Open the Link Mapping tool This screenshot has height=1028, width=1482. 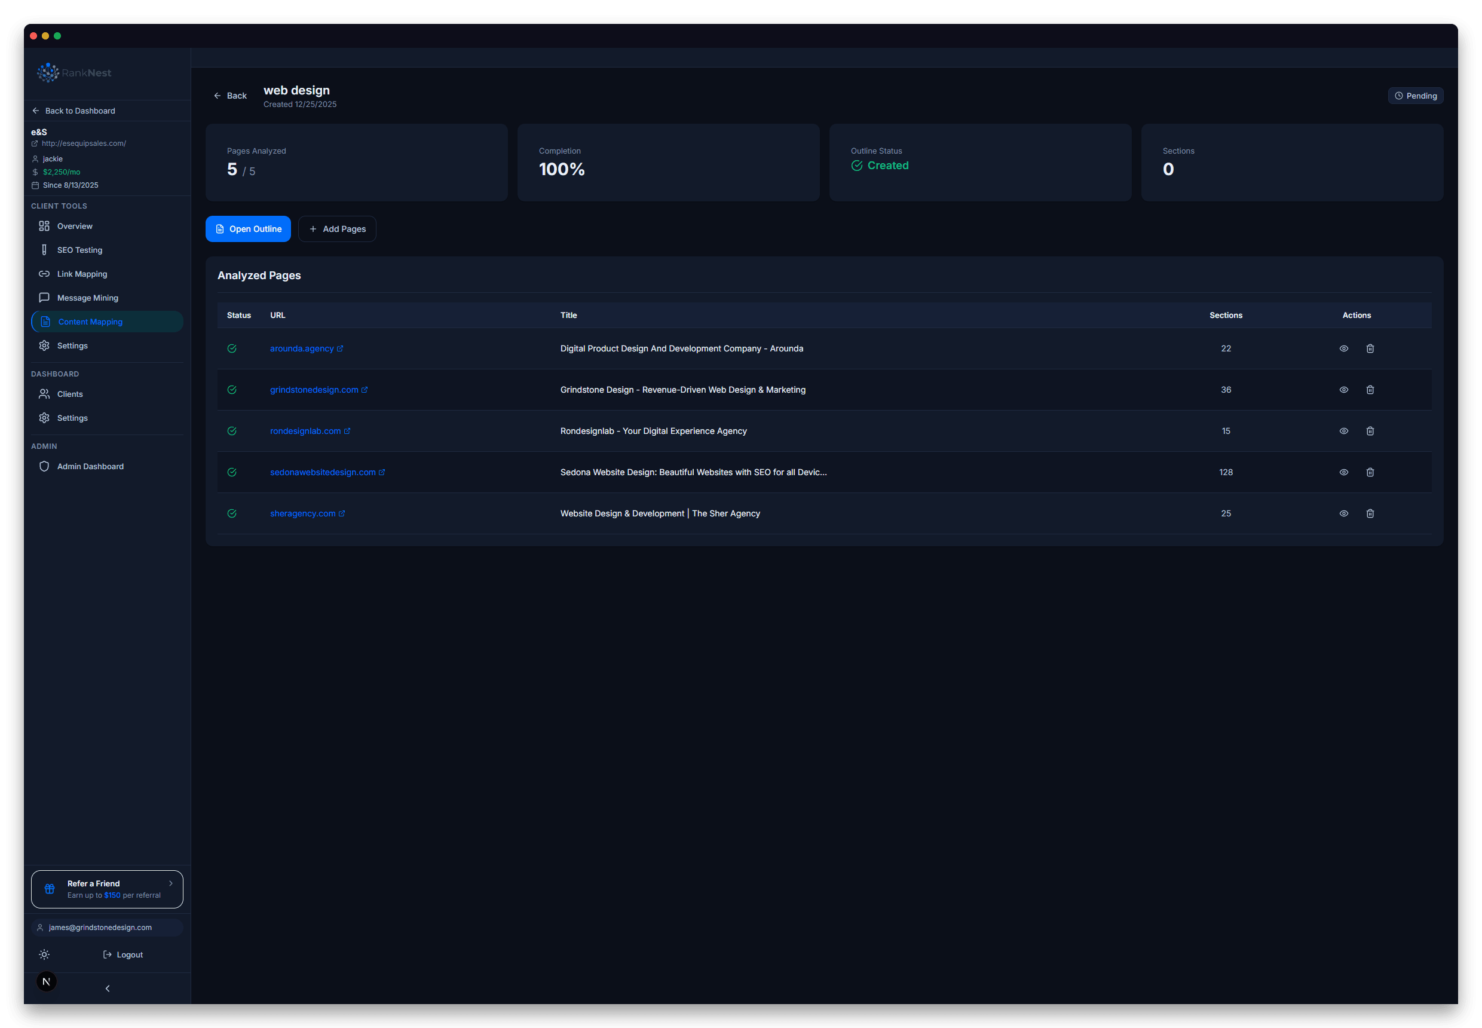82,274
